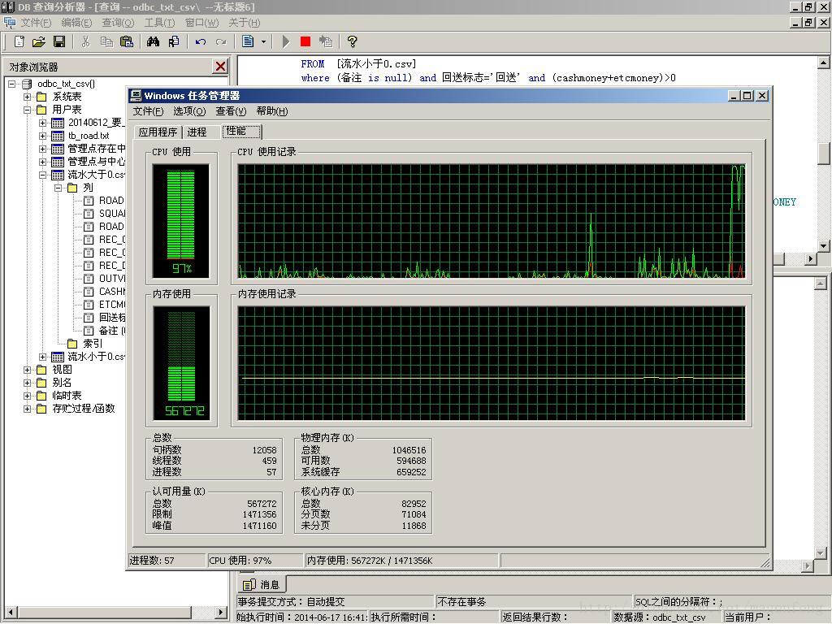The width and height of the screenshot is (832, 624).
Task: Select the Performance tab in Task Manager
Action: [240, 131]
